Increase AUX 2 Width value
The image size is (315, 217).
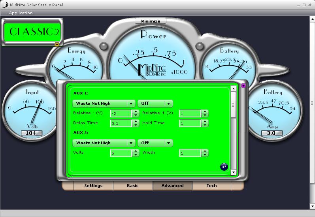point(205,151)
